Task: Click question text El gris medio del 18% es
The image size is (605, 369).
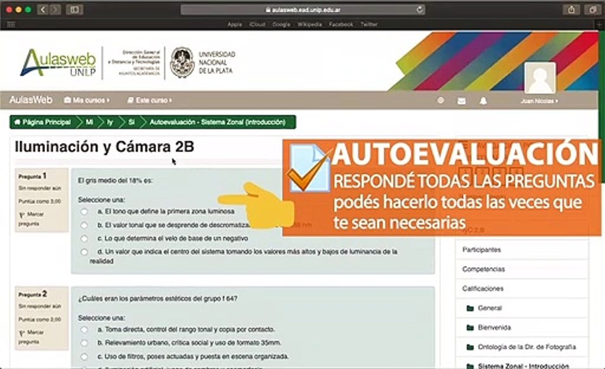Action: (115, 180)
